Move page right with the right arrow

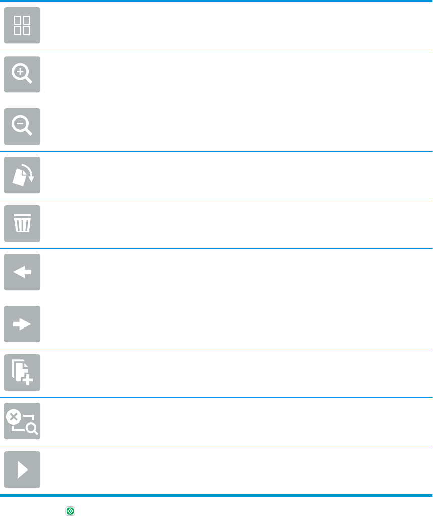tap(22, 324)
